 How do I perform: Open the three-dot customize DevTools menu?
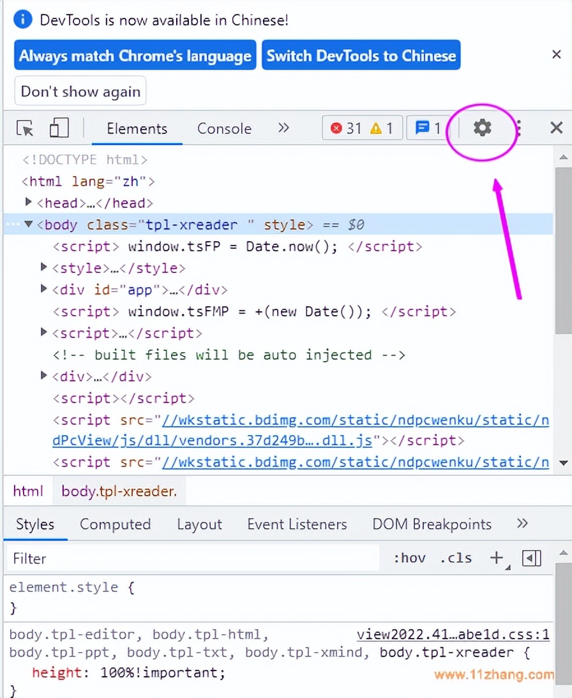click(519, 129)
